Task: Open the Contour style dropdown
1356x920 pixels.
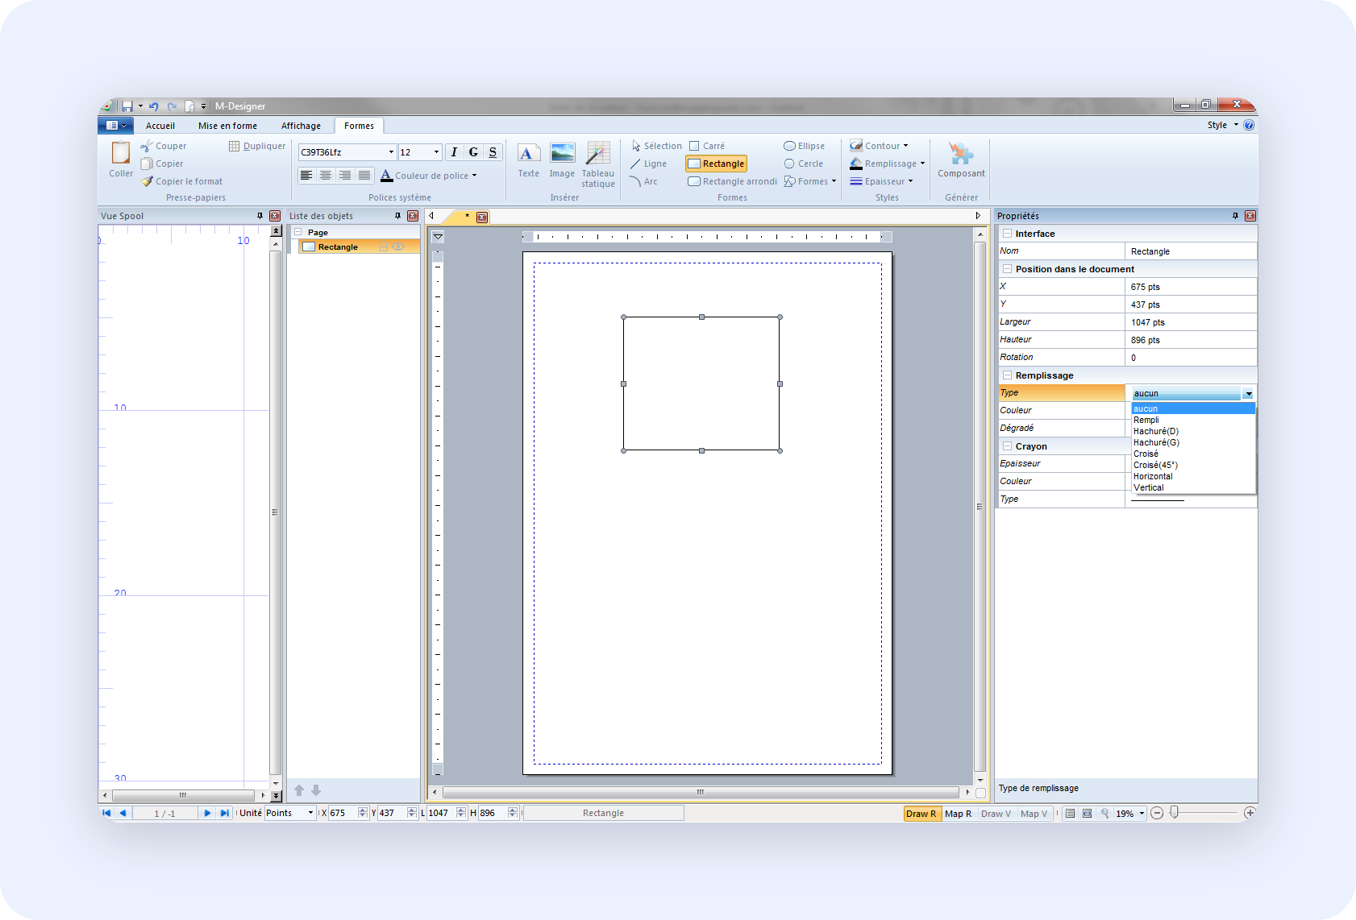Action: (x=880, y=146)
